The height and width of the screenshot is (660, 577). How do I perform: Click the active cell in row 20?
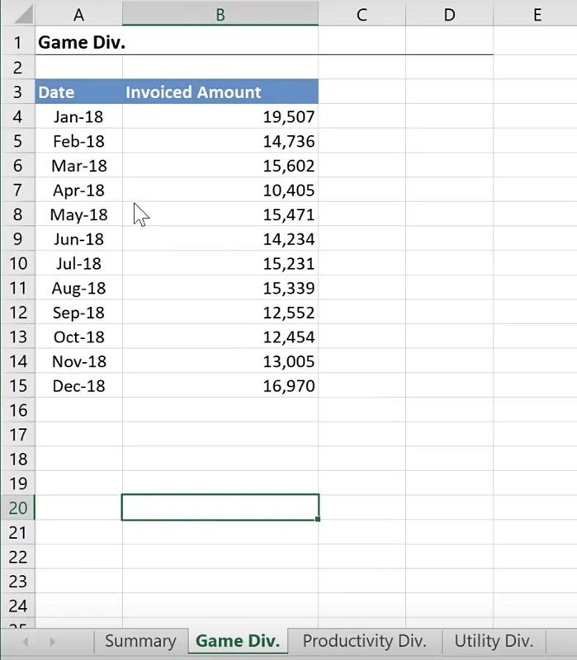click(x=220, y=507)
